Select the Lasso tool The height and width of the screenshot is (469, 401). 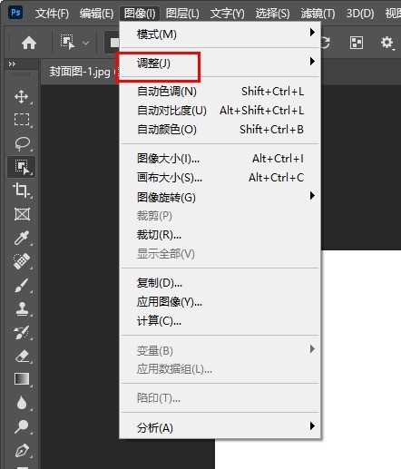(x=22, y=143)
